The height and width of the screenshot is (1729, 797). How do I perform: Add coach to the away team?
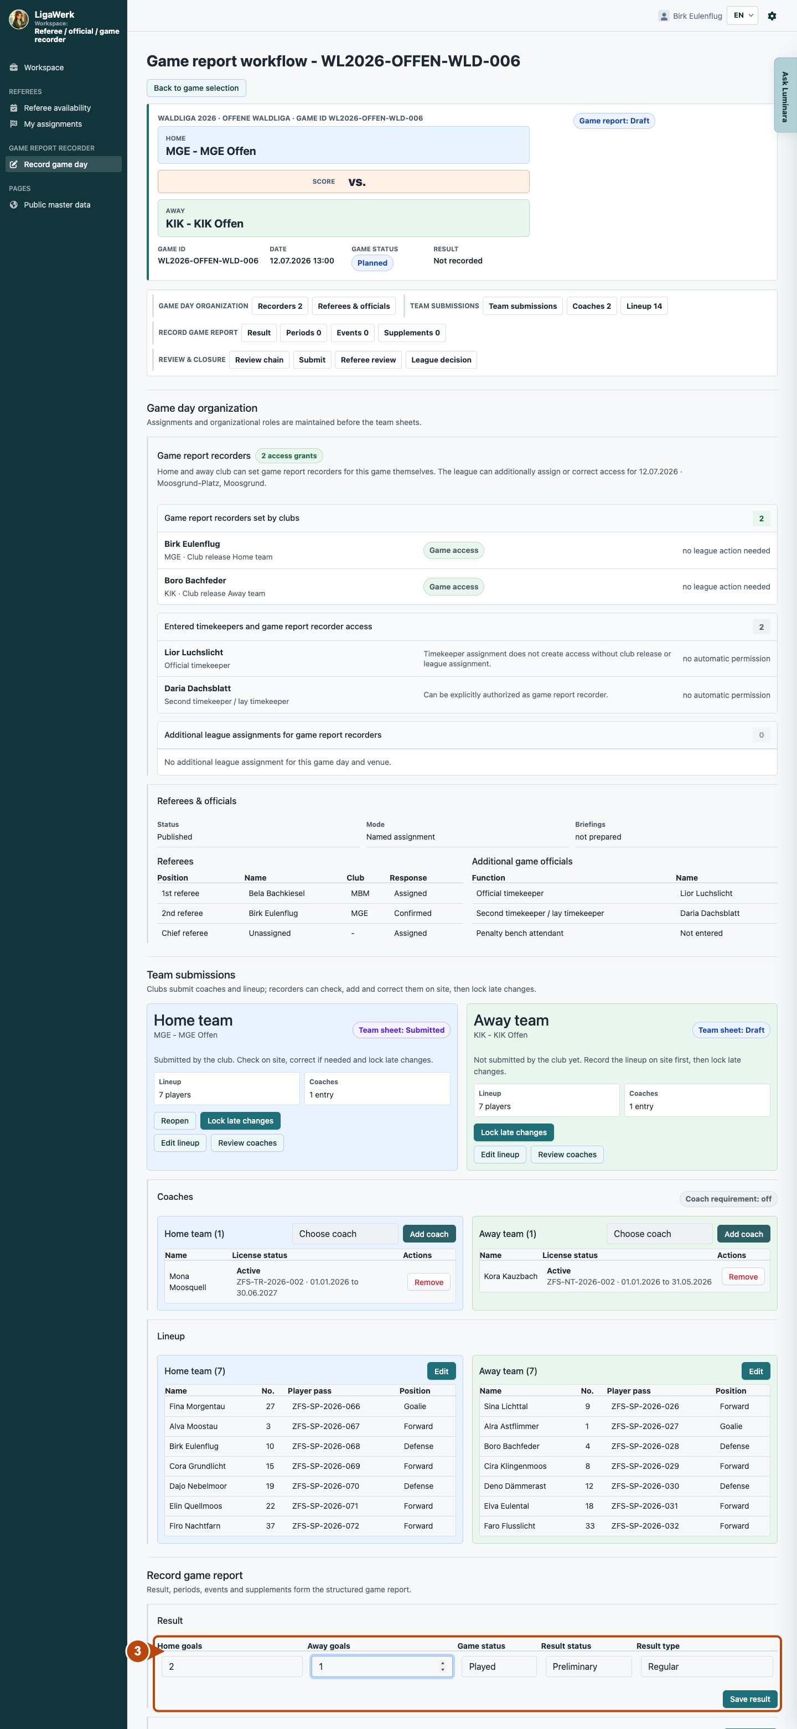point(743,1234)
